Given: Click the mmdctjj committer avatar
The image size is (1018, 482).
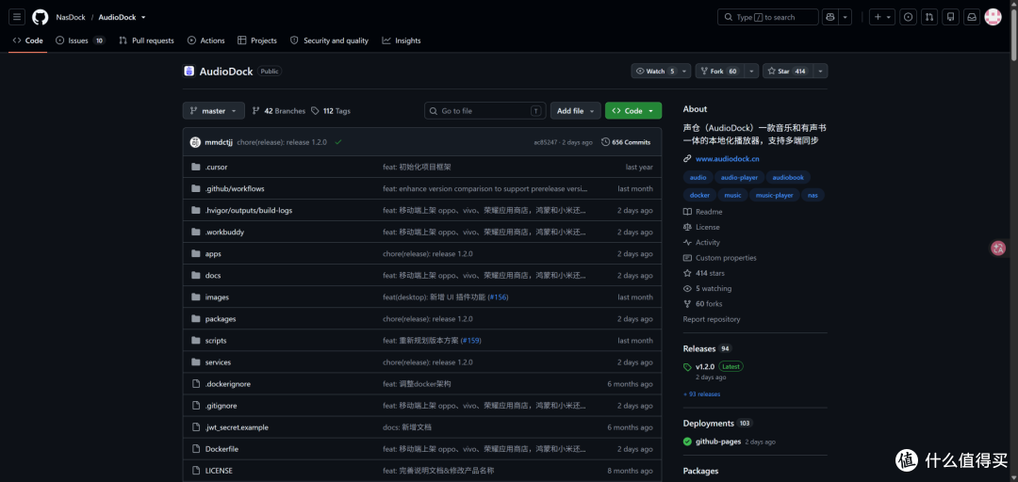Looking at the screenshot, I should (x=195, y=142).
